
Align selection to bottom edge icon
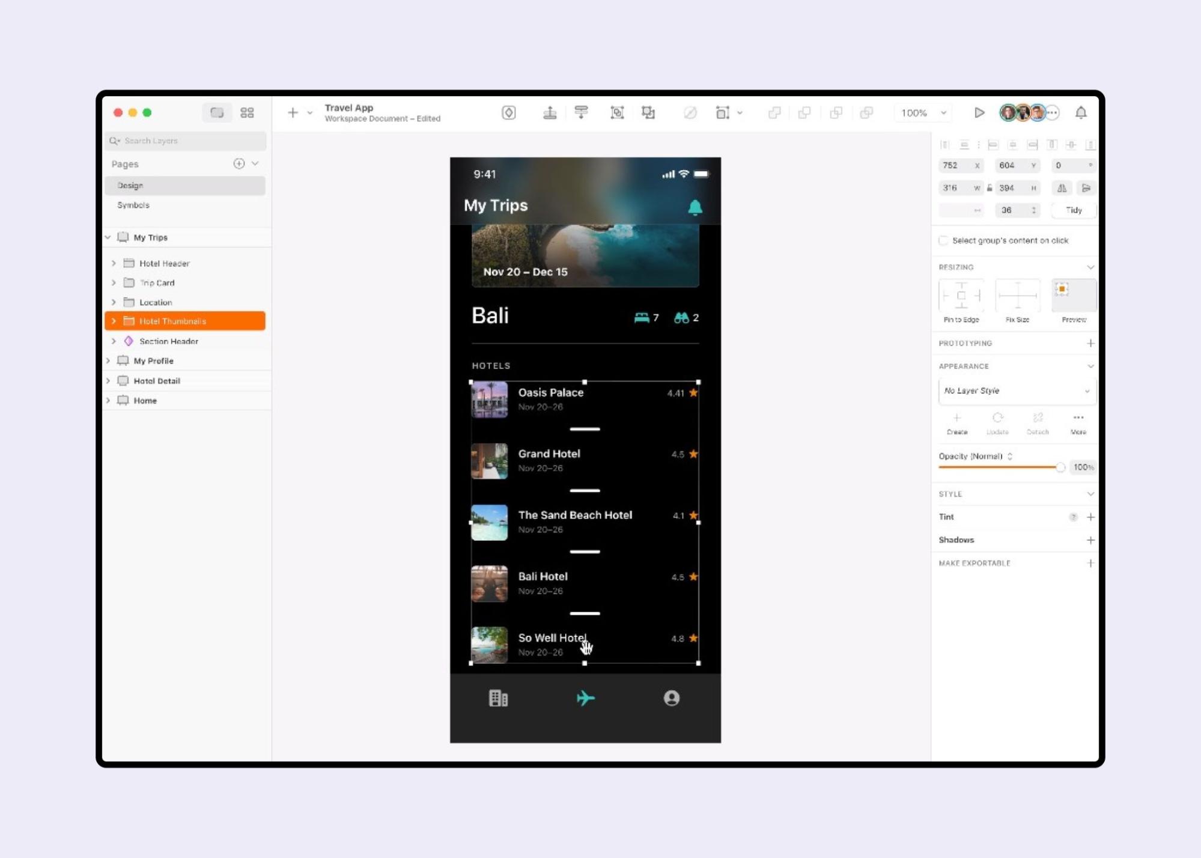pyautogui.click(x=1090, y=145)
